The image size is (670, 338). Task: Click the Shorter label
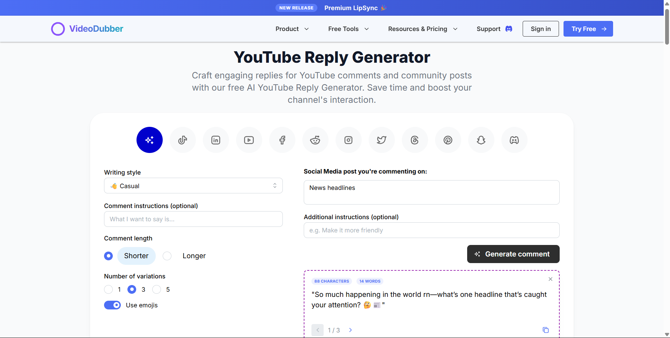(136, 256)
